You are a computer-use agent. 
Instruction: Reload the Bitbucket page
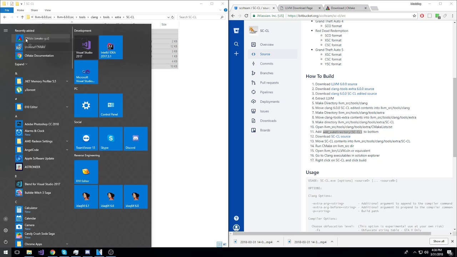pyautogui.click(x=246, y=16)
